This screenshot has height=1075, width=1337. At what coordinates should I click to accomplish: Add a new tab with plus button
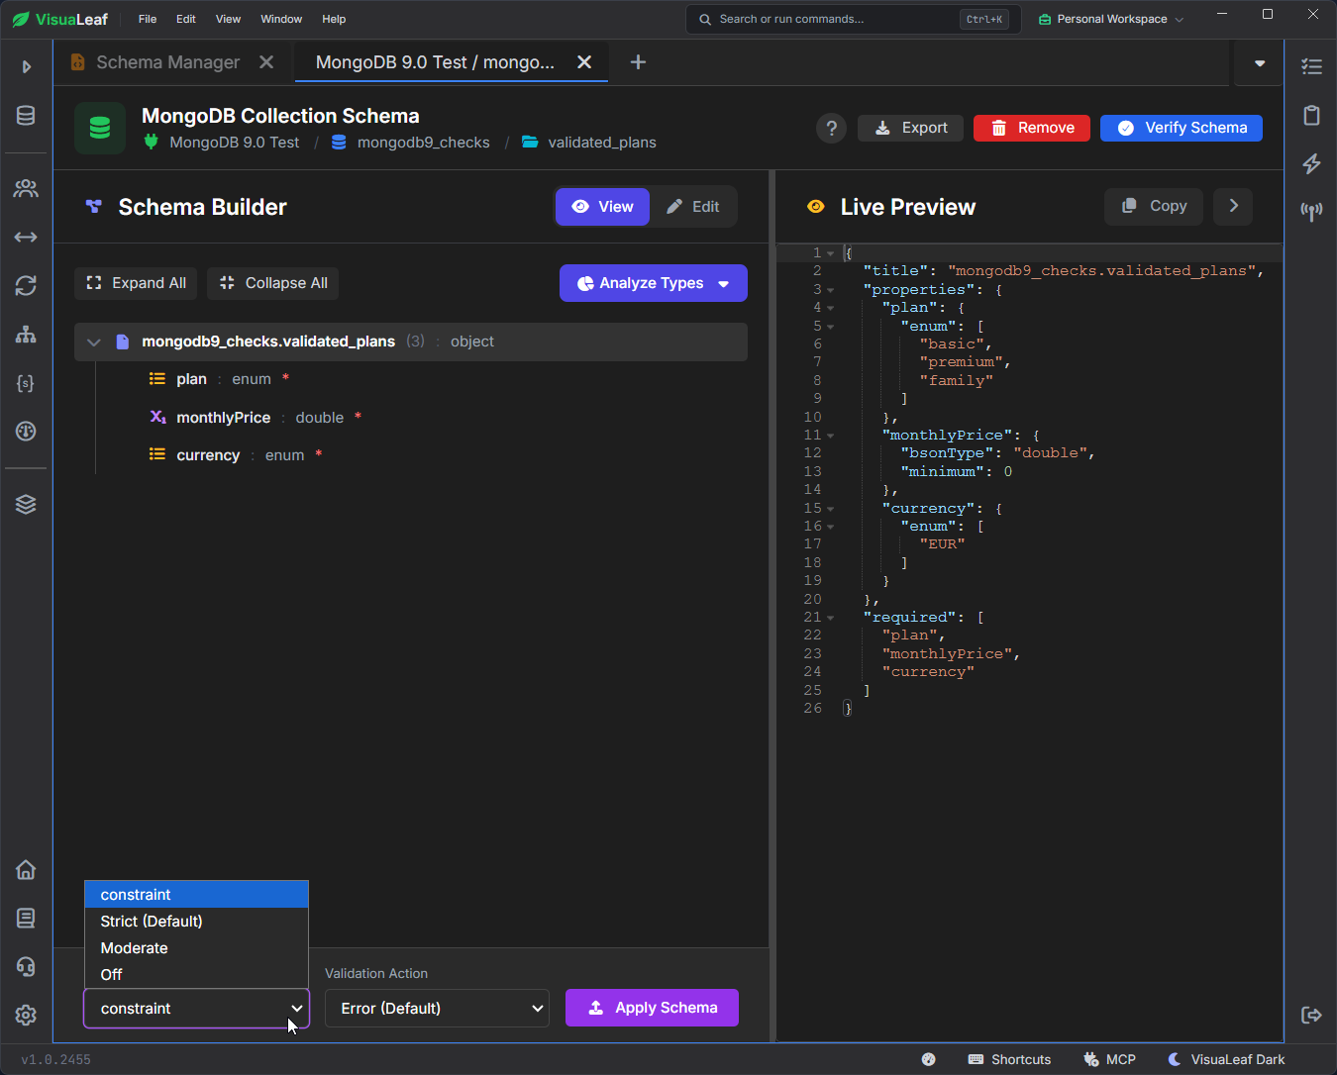(639, 62)
